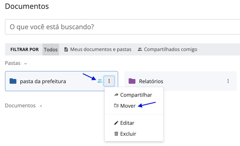Screen dimensions: 240x146
Task: Click the blue folder icon of pasta da prefeitura
Action: [13, 81]
